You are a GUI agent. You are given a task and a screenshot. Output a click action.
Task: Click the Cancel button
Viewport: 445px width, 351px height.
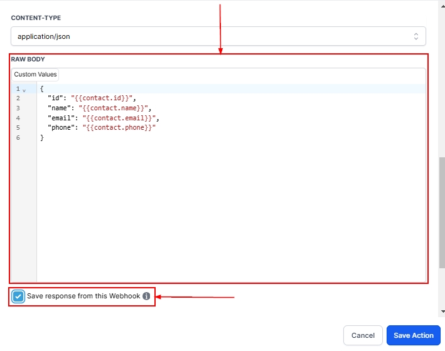[x=363, y=335]
